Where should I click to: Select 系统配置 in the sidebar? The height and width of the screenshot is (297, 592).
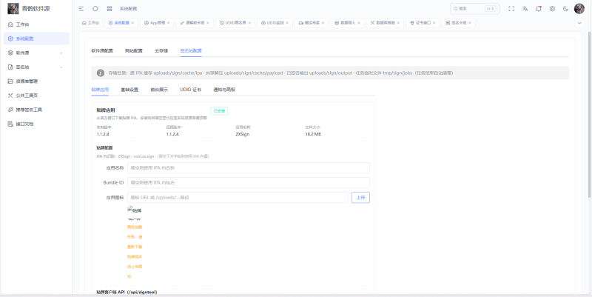coord(36,39)
